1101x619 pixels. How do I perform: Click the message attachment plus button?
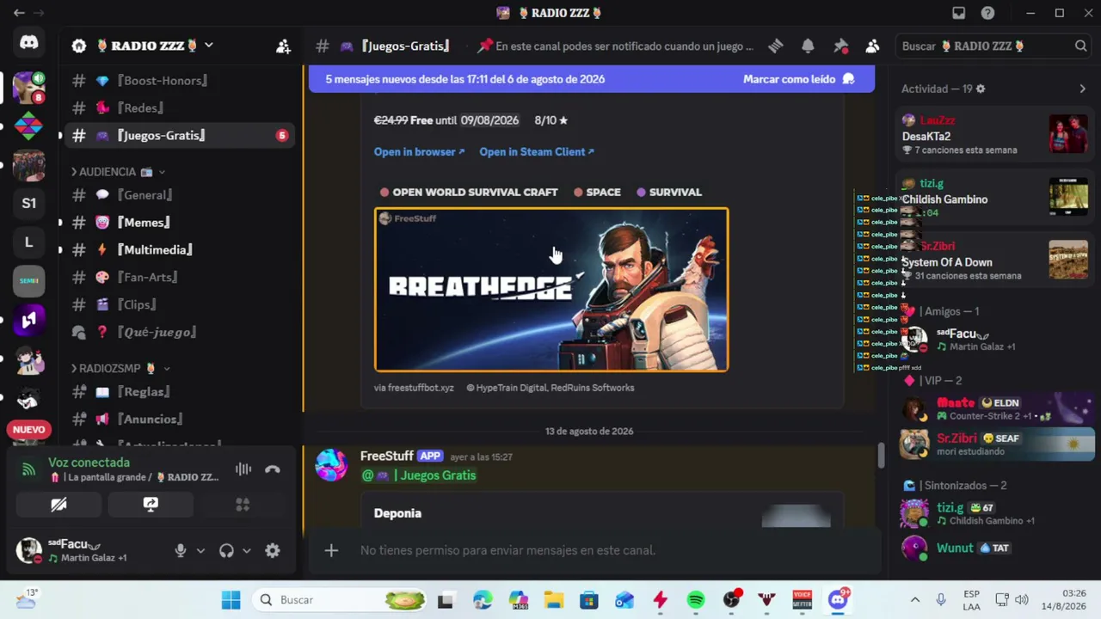(331, 550)
